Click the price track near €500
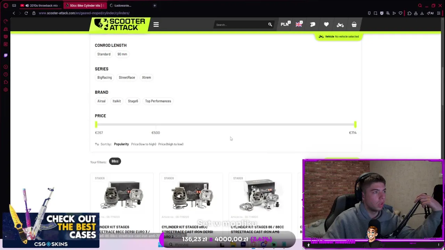Viewport: 445px width, 250px height. (x=156, y=124)
